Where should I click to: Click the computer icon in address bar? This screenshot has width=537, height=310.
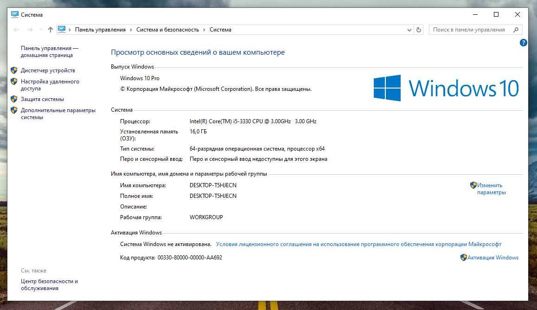62,30
